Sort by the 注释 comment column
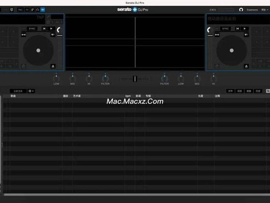This screenshot has width=270, height=203. click(217, 96)
